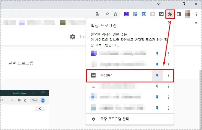Click the lavender bookmark icon in bookmarks bar
This screenshot has width=202, height=130.
click(x=22, y=23)
